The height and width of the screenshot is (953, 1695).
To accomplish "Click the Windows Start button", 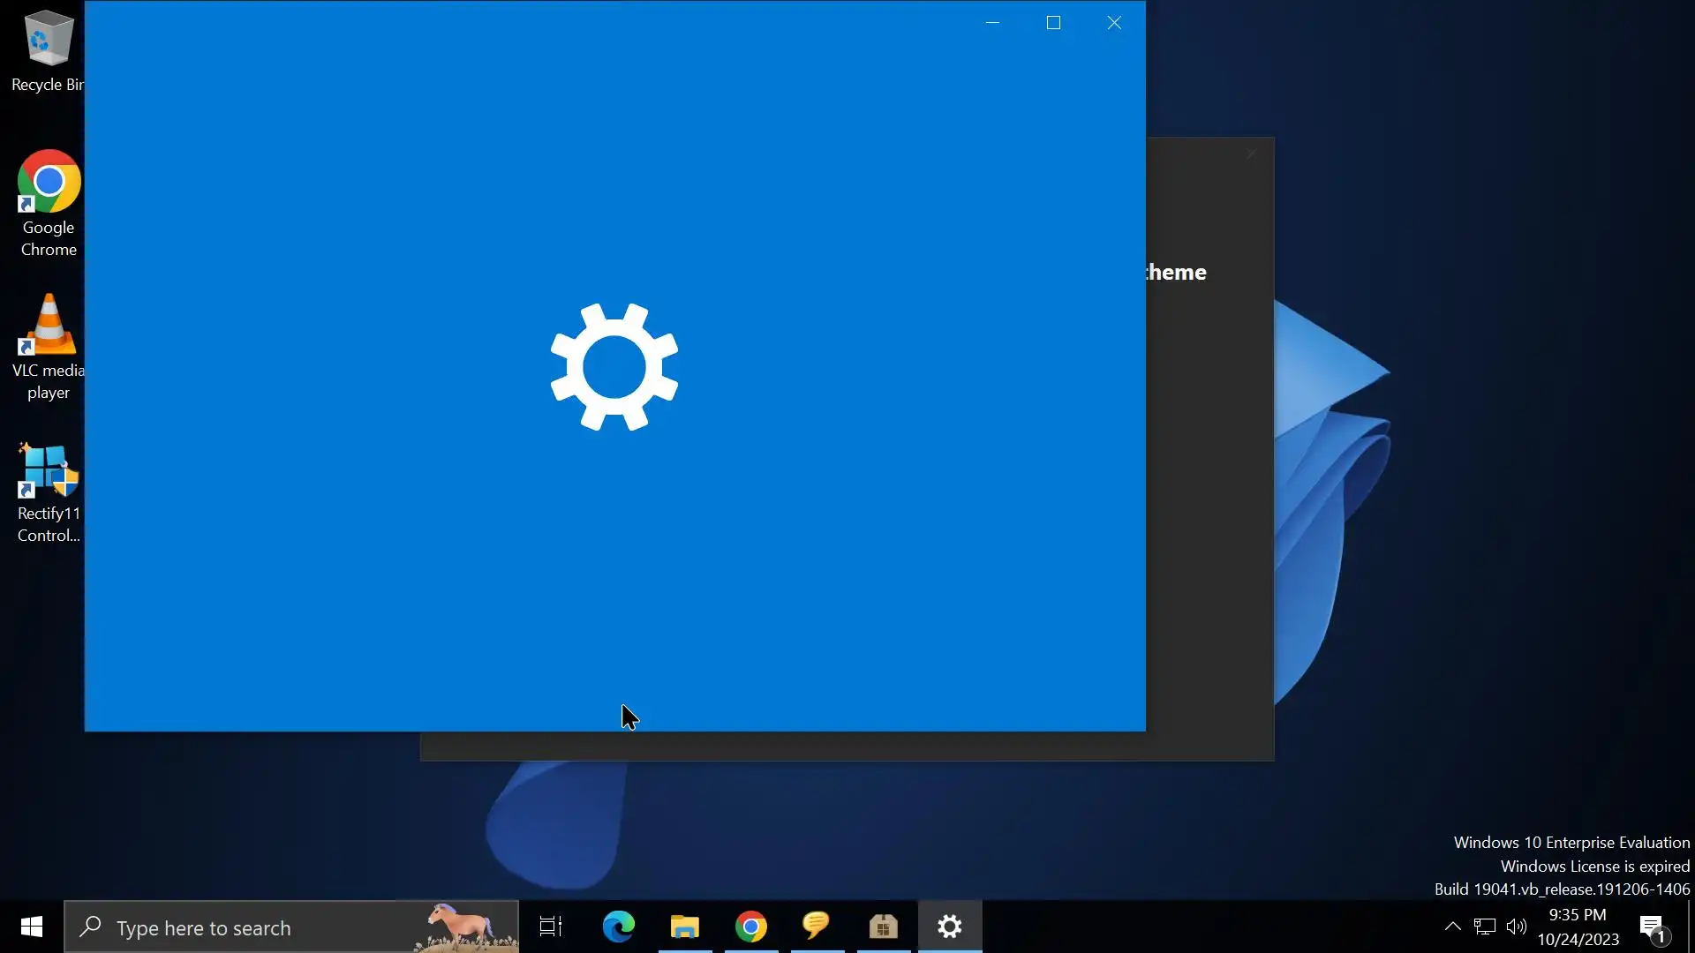I will coord(32,927).
